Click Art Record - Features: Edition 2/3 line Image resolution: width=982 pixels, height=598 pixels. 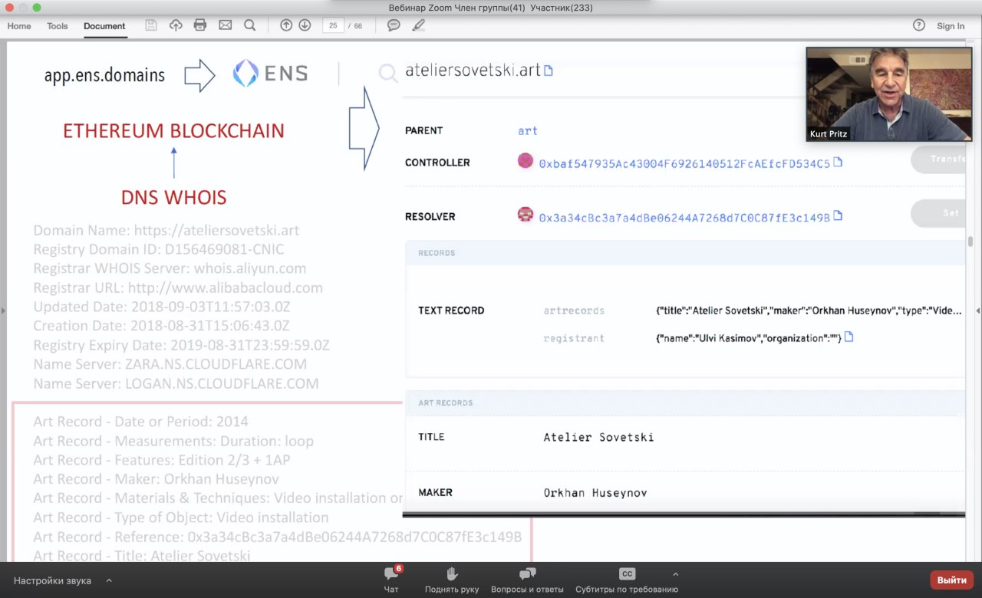[162, 460]
